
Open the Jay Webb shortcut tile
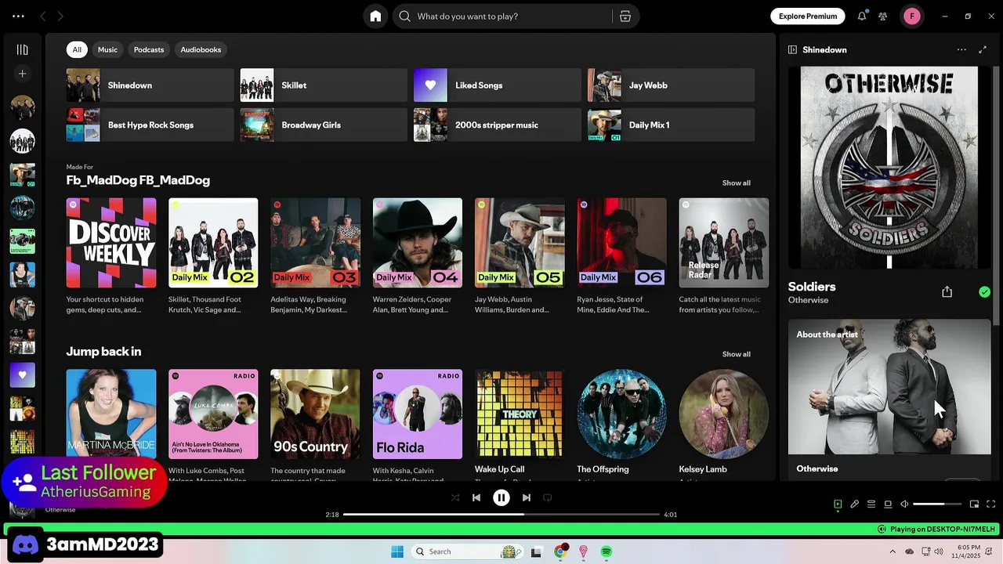coord(671,85)
